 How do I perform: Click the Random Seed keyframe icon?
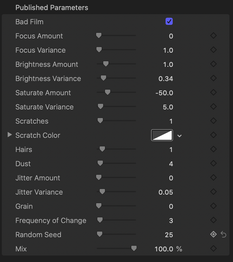coord(213,234)
